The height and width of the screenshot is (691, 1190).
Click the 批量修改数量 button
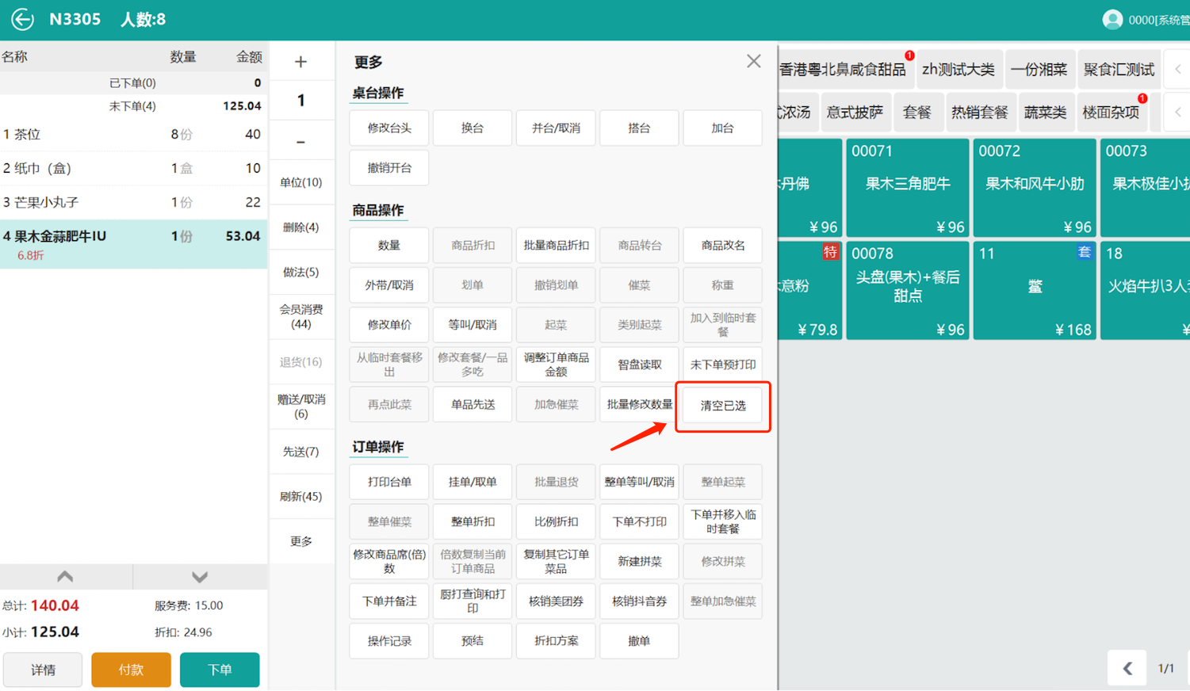click(639, 404)
